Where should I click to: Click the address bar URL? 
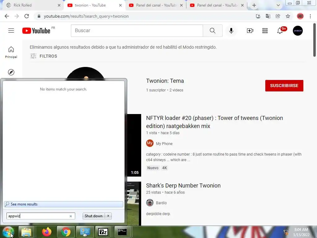click(x=86, y=16)
